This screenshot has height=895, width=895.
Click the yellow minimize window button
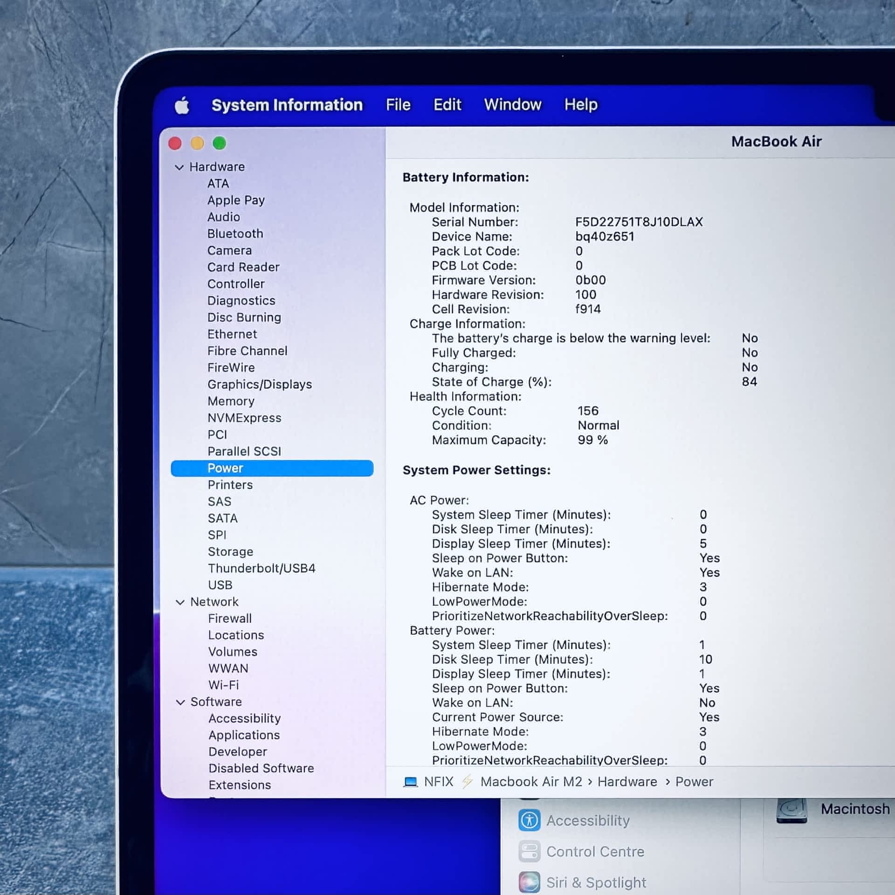pyautogui.click(x=197, y=143)
